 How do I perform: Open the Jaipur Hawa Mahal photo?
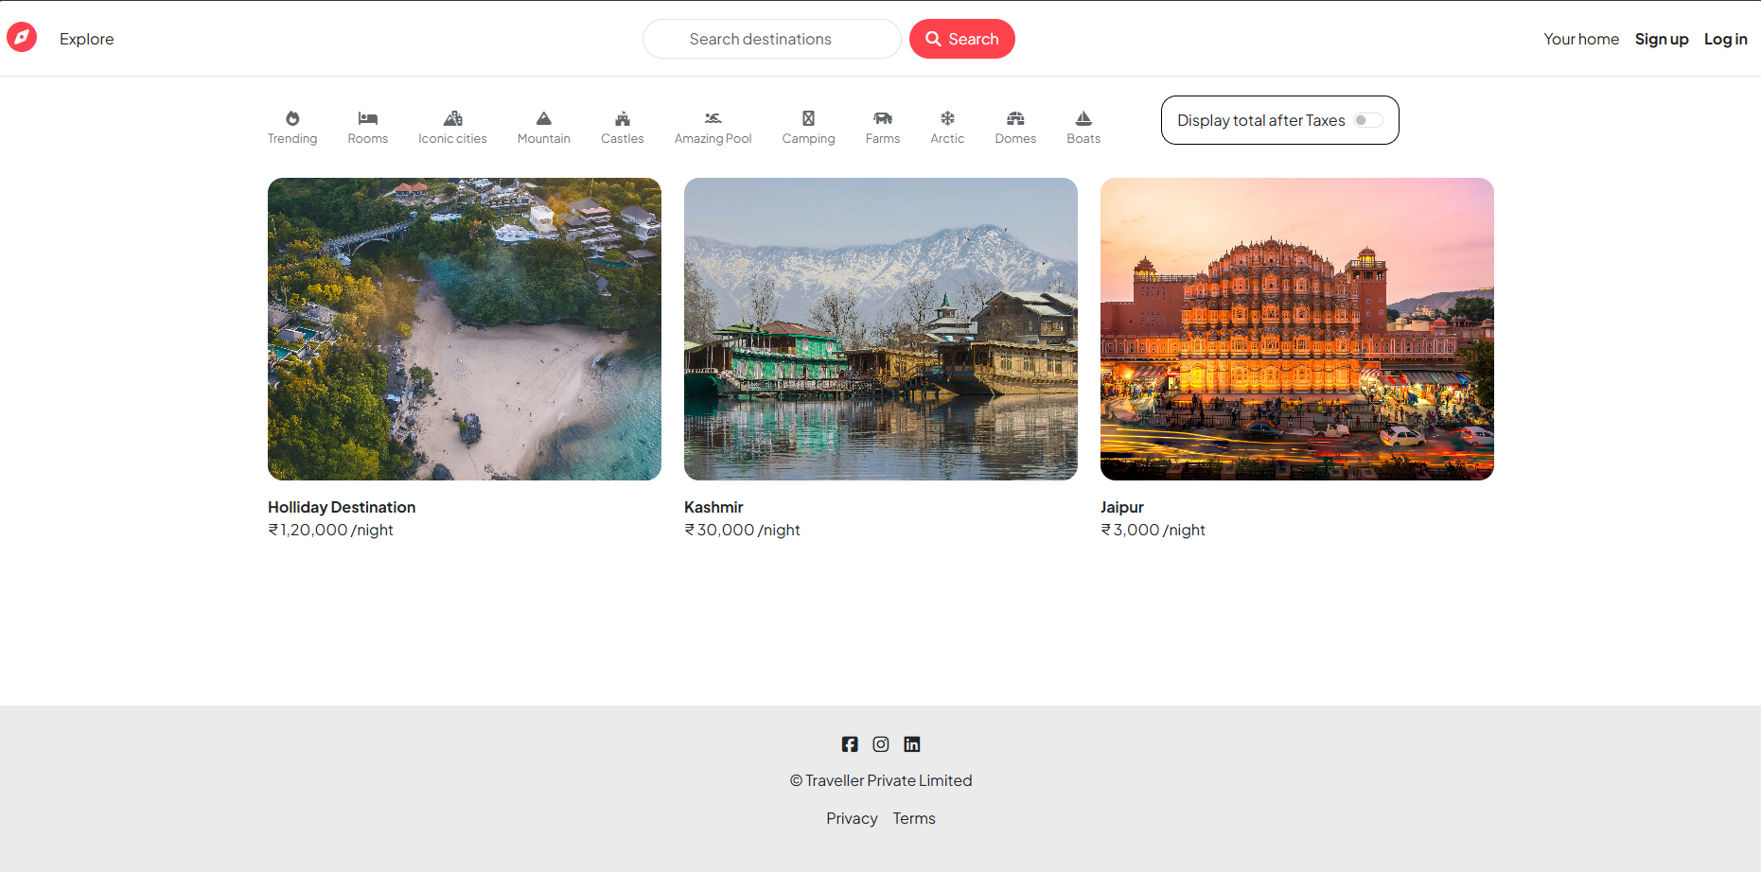(1297, 329)
